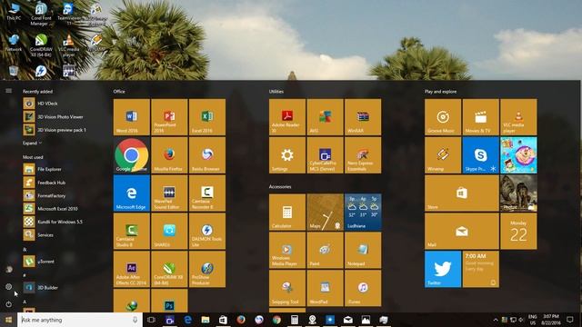Open the Maps tile
The height and width of the screenshot is (327, 582).
pos(326,212)
